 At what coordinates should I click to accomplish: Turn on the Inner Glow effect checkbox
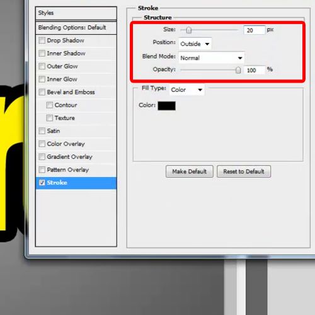42,79
